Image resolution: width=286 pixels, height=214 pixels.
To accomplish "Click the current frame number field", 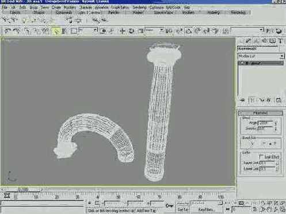I will pyautogui.click(x=241, y=209).
